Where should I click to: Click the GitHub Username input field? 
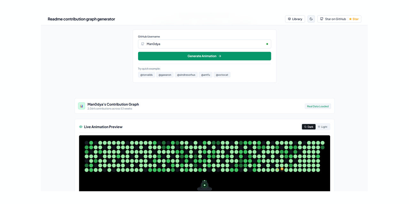coord(204,44)
